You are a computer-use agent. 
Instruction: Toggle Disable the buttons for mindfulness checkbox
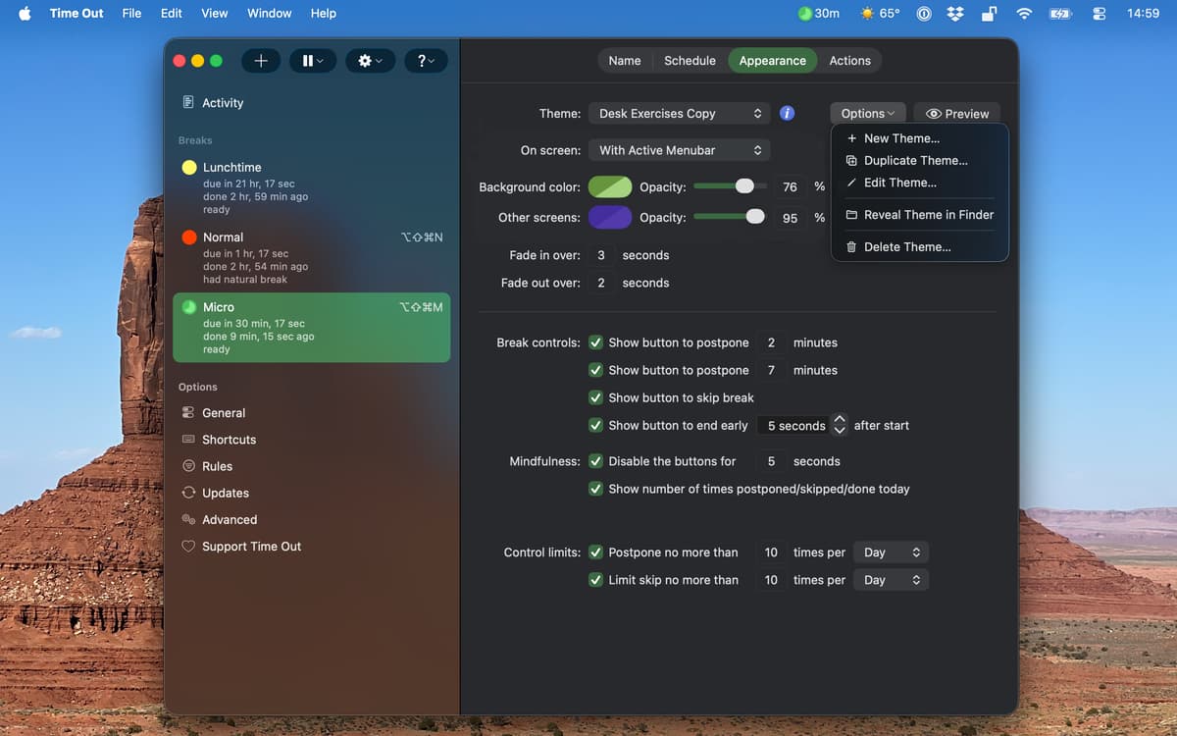(x=595, y=461)
